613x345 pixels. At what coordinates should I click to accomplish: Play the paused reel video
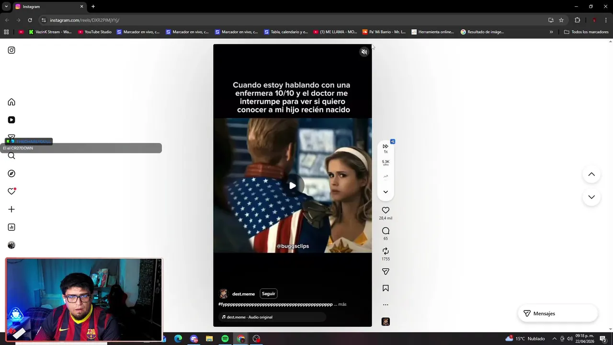pos(293,185)
